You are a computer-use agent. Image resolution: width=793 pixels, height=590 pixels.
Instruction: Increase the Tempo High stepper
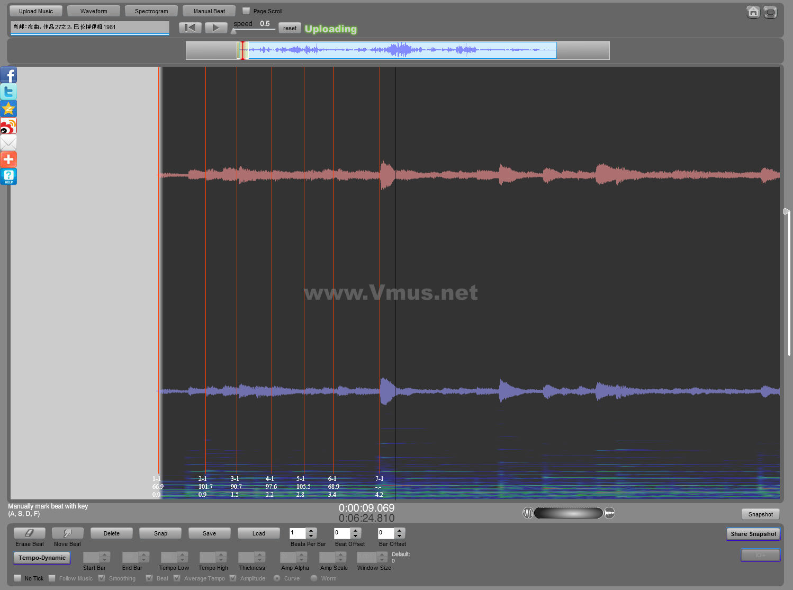pos(221,555)
